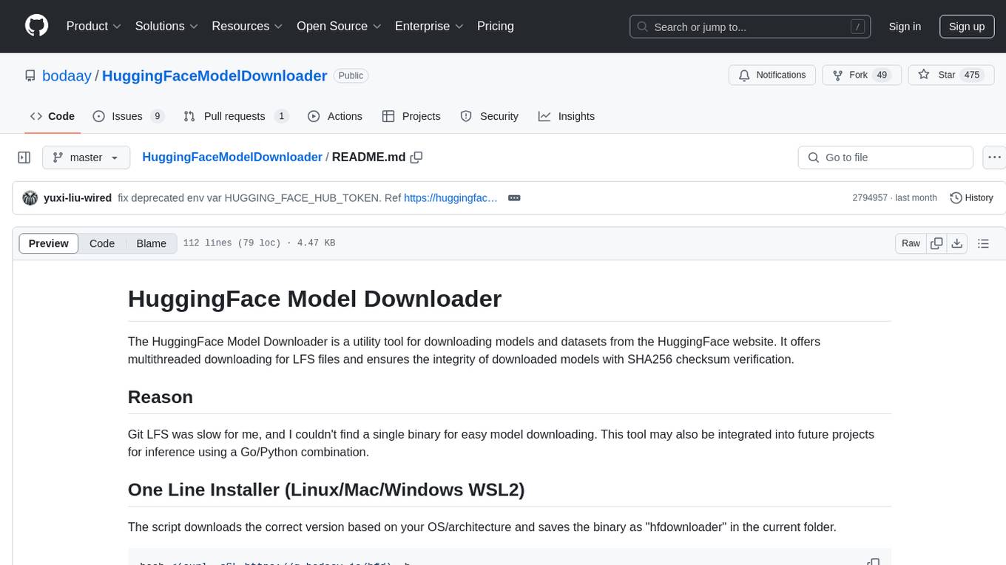Click the One Line Installer heading
Image resolution: width=1006 pixels, height=565 pixels.
[328, 490]
